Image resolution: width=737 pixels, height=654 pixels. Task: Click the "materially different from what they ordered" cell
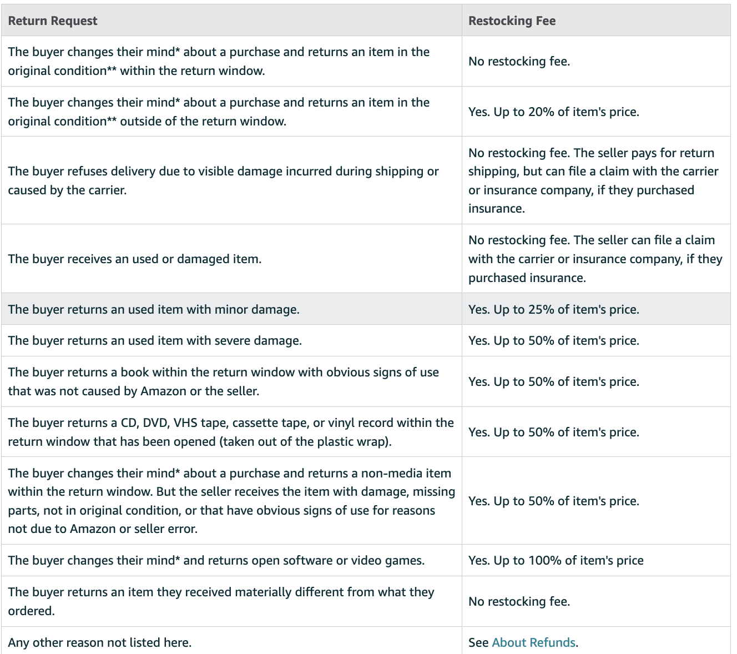click(221, 601)
